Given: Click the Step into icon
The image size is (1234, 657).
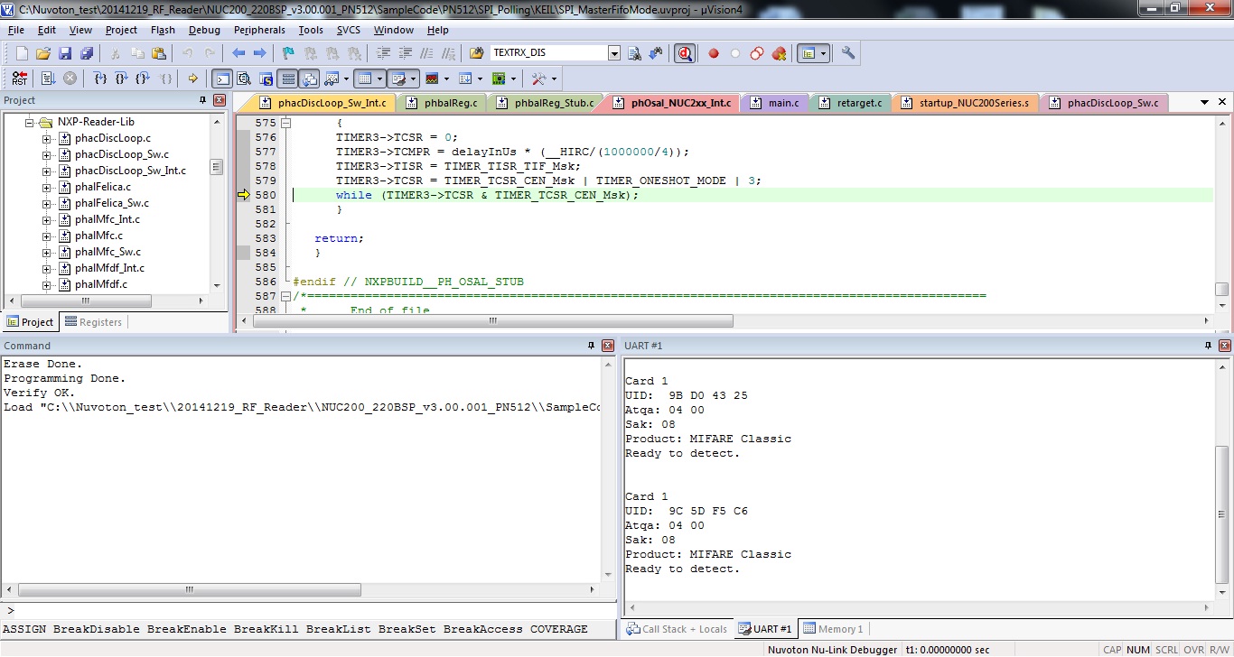Looking at the screenshot, I should pos(101,79).
